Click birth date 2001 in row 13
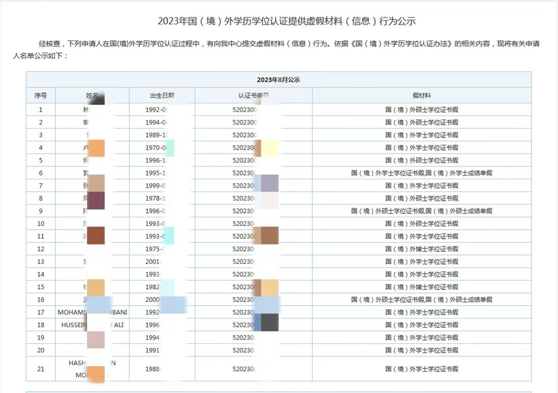The height and width of the screenshot is (393, 558). (x=154, y=261)
